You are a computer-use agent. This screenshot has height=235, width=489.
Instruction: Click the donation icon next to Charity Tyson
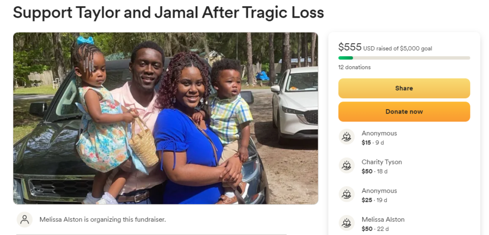pos(347,165)
